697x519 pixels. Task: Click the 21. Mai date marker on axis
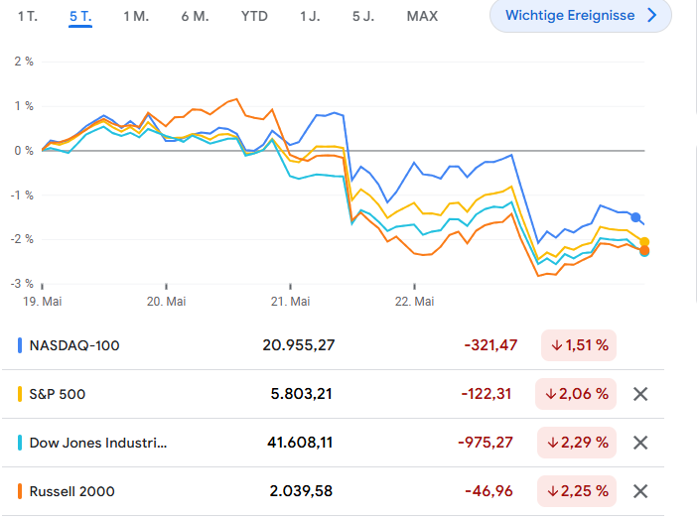[x=291, y=301]
